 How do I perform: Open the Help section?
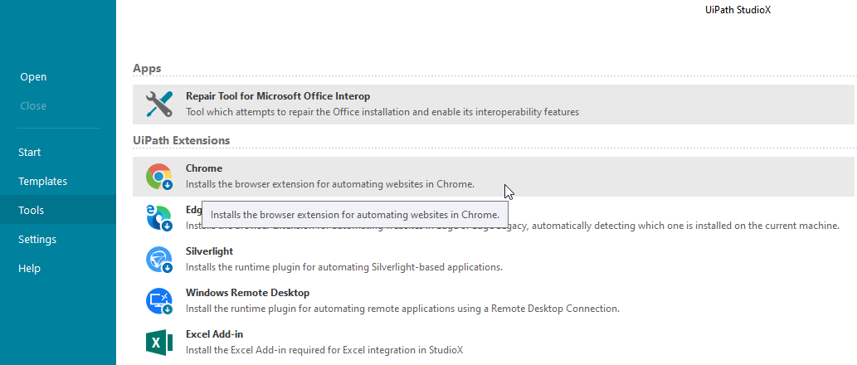29,269
